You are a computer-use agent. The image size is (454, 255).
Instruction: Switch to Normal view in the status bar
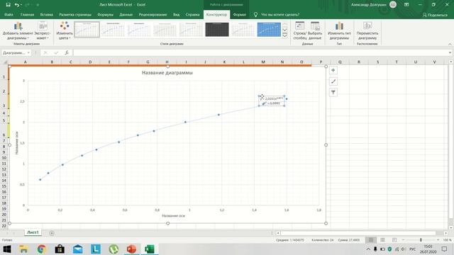(371, 240)
